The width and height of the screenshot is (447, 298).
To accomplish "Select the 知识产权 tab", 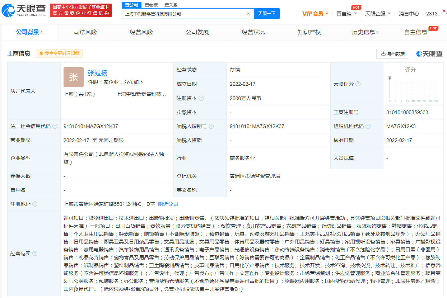I will tap(309, 32).
